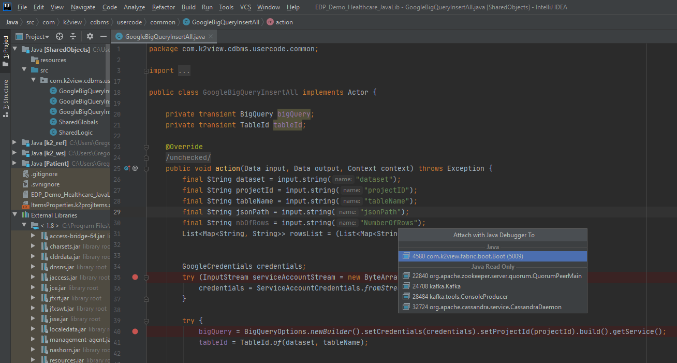
Task: Collapse the External Libraries node
Action: tap(15, 215)
